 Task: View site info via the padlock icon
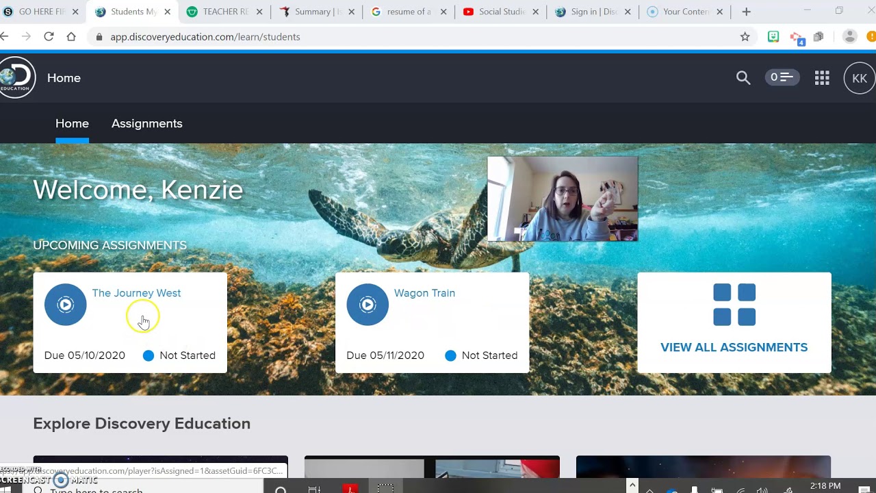[99, 37]
